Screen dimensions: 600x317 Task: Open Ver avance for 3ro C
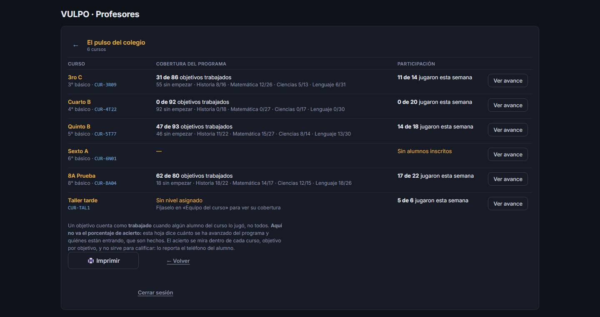[508, 81]
